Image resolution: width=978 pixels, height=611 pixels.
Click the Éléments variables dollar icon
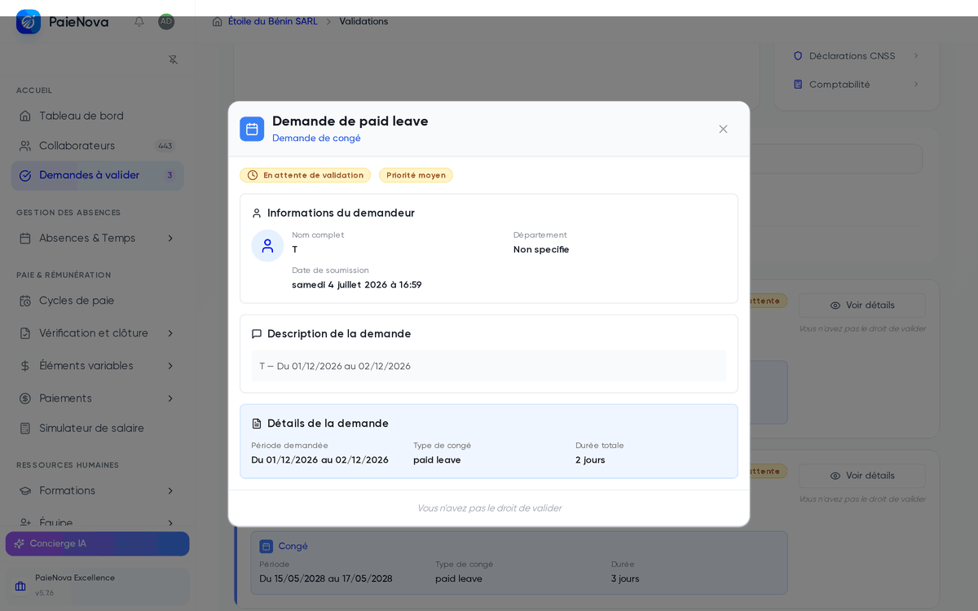(x=25, y=366)
